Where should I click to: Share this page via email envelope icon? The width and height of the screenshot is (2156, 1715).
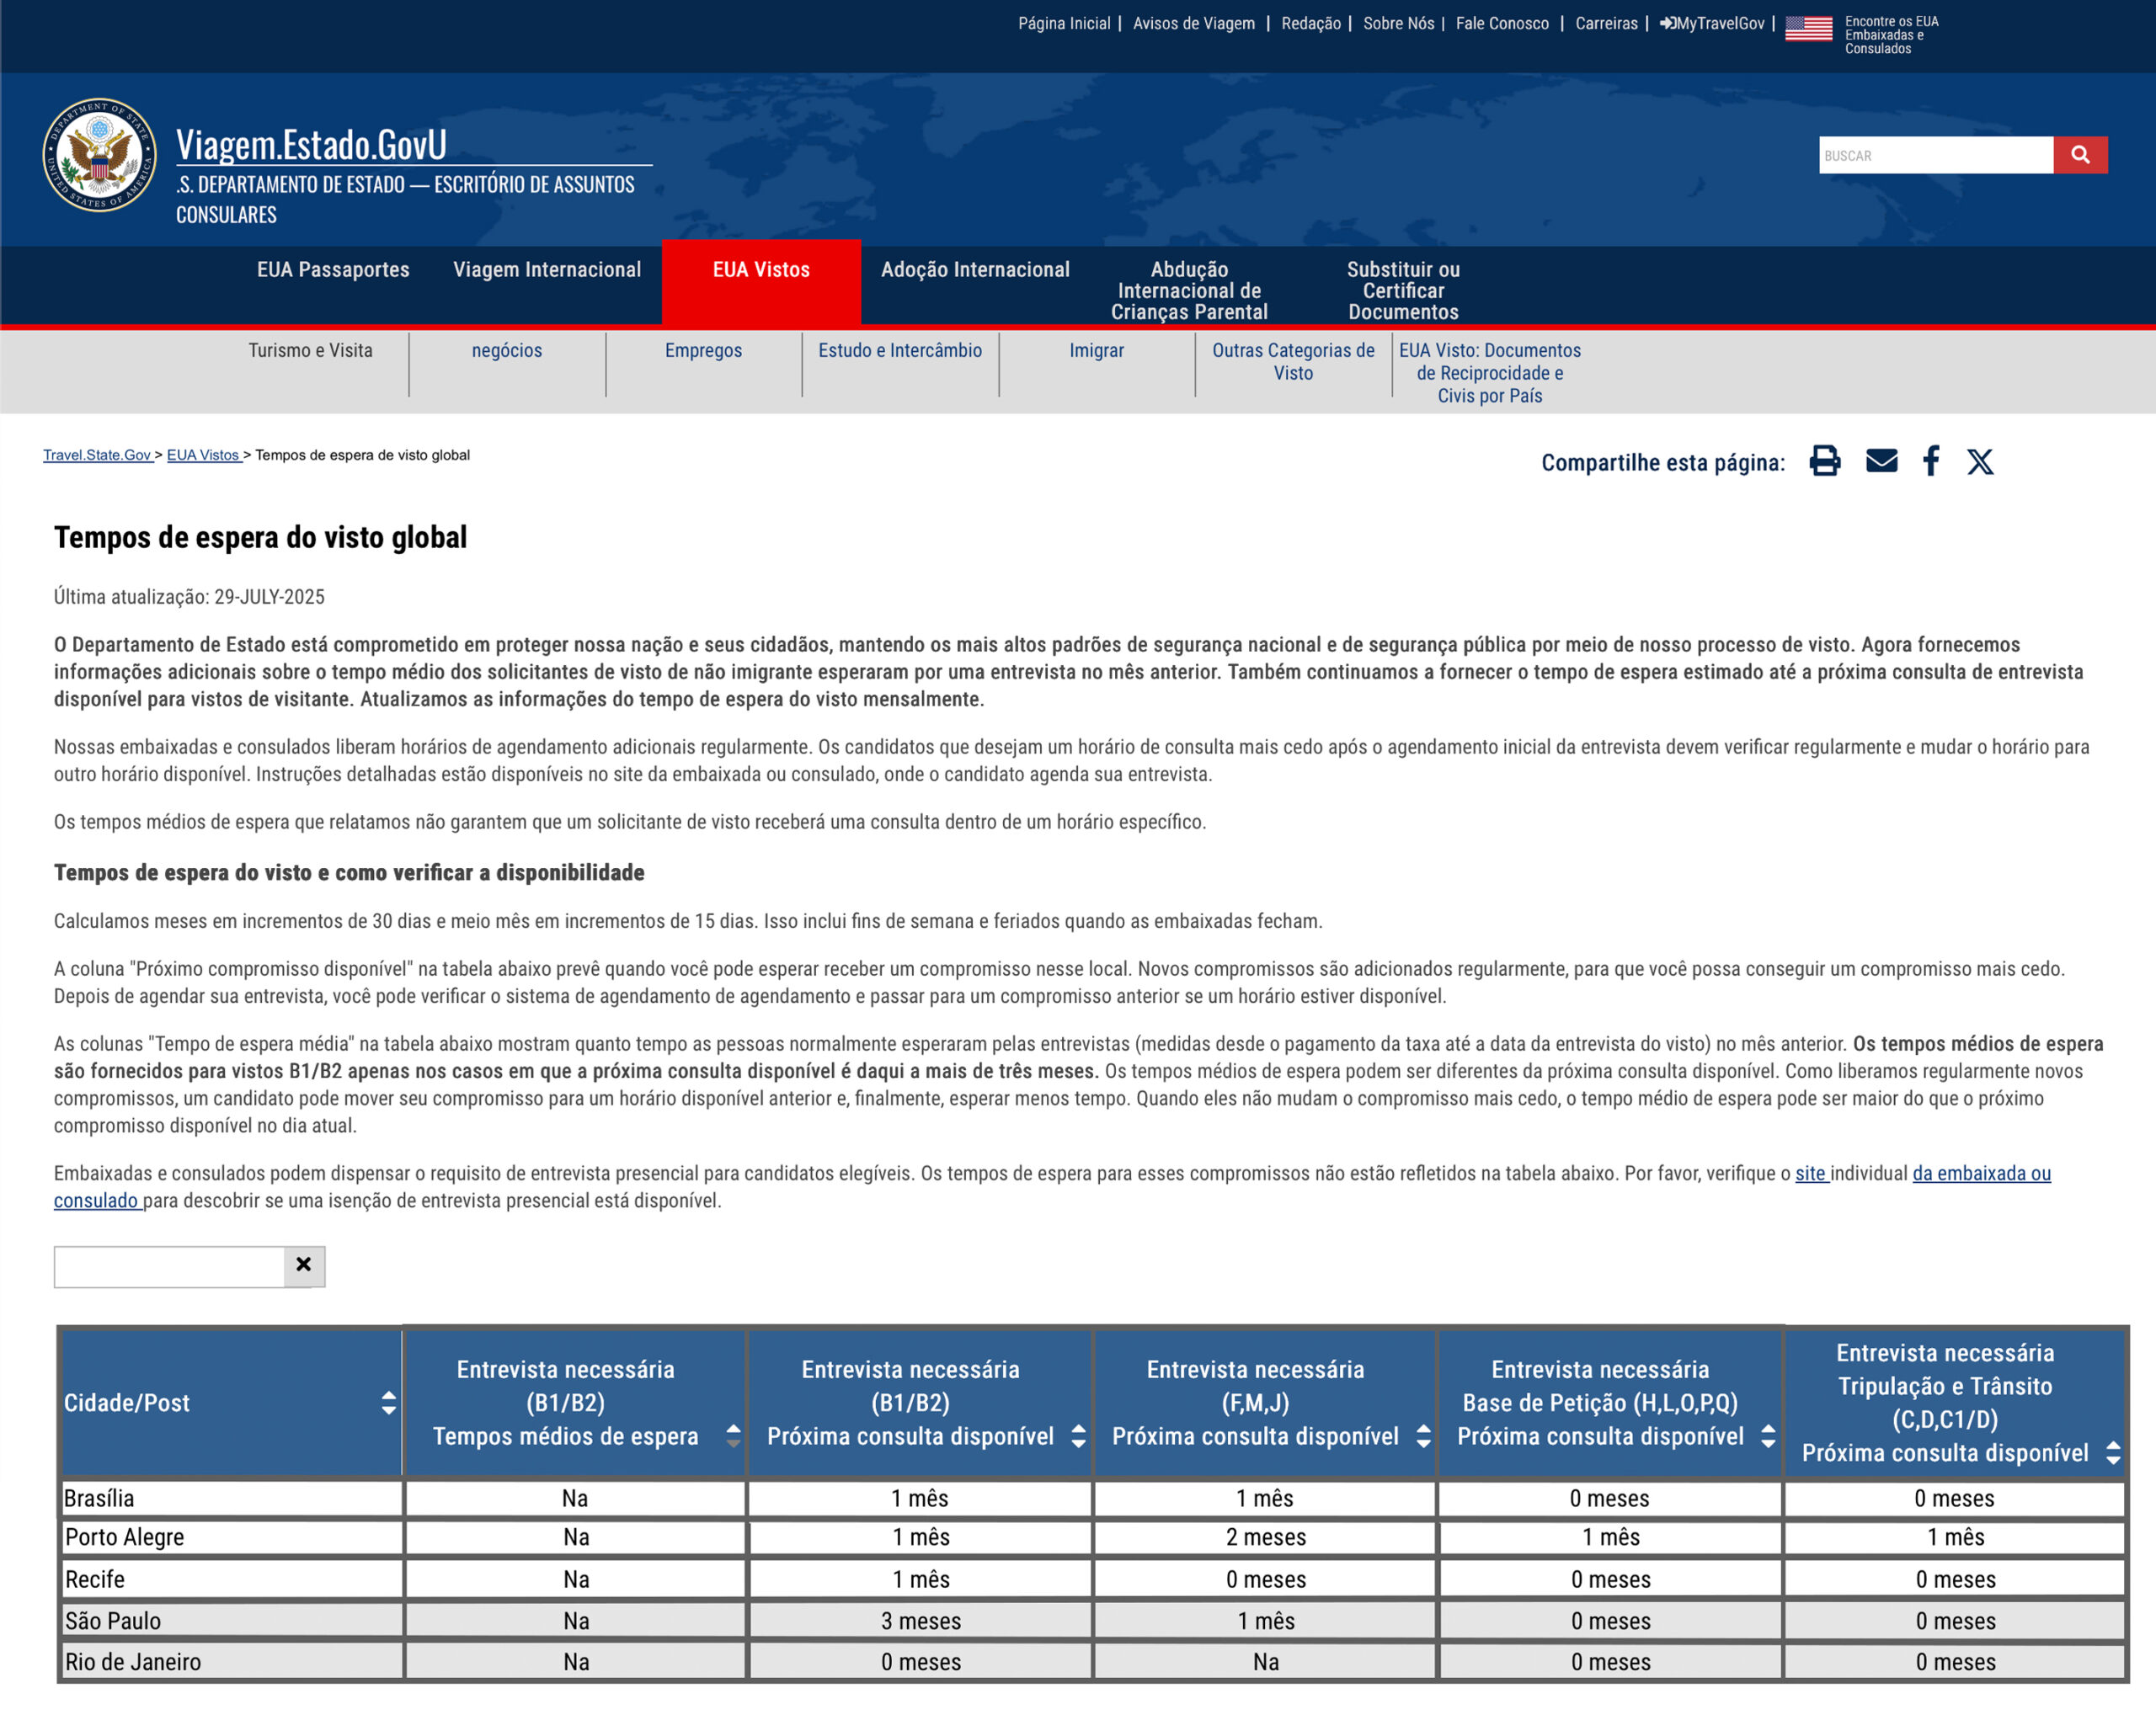click(x=1881, y=461)
